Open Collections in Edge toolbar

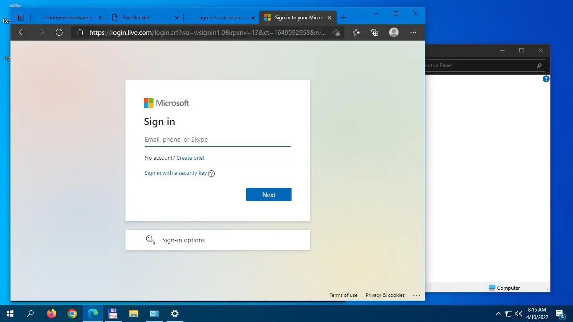click(x=375, y=32)
